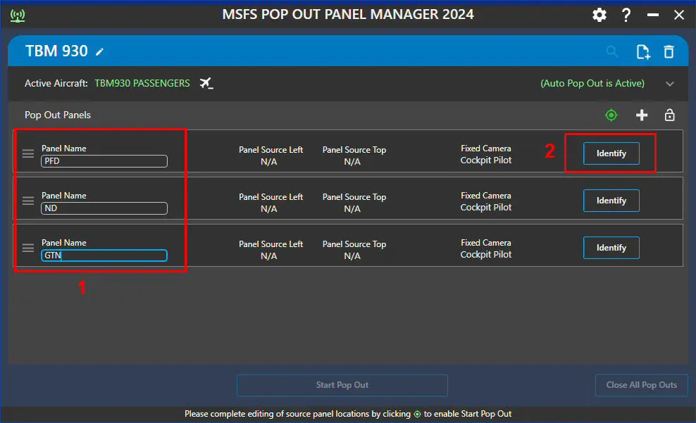Click the Auto Pop Out is Active text
The height and width of the screenshot is (423, 696).
click(x=592, y=83)
